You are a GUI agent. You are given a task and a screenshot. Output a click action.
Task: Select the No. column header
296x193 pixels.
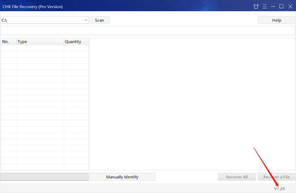coord(9,41)
